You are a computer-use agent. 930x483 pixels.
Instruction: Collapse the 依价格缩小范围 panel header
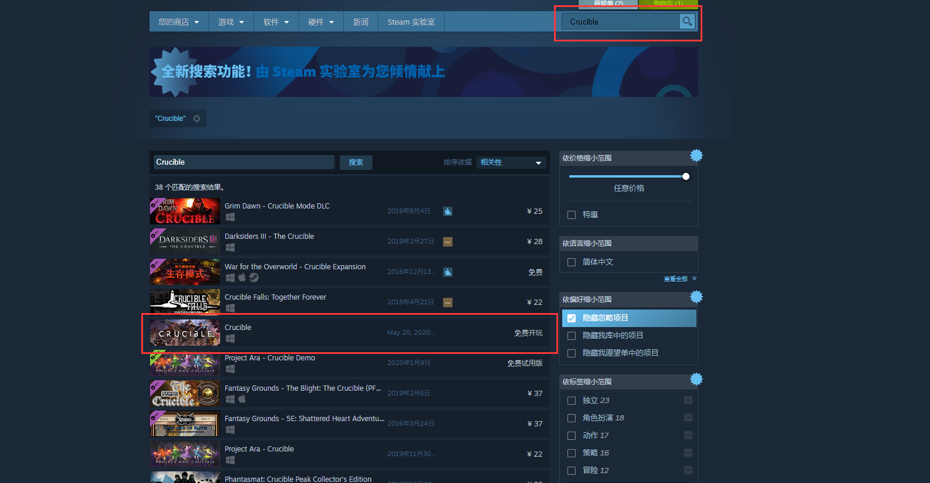tap(628, 158)
